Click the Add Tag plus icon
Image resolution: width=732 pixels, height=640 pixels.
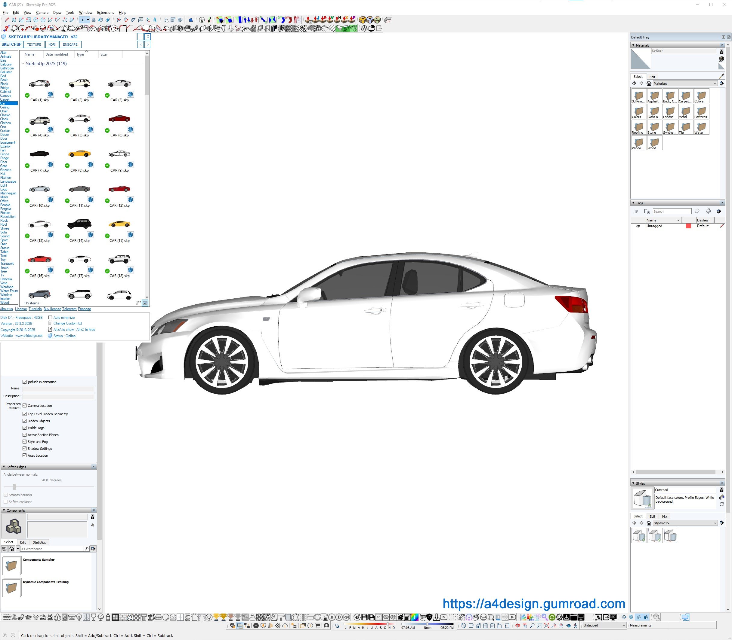point(636,212)
